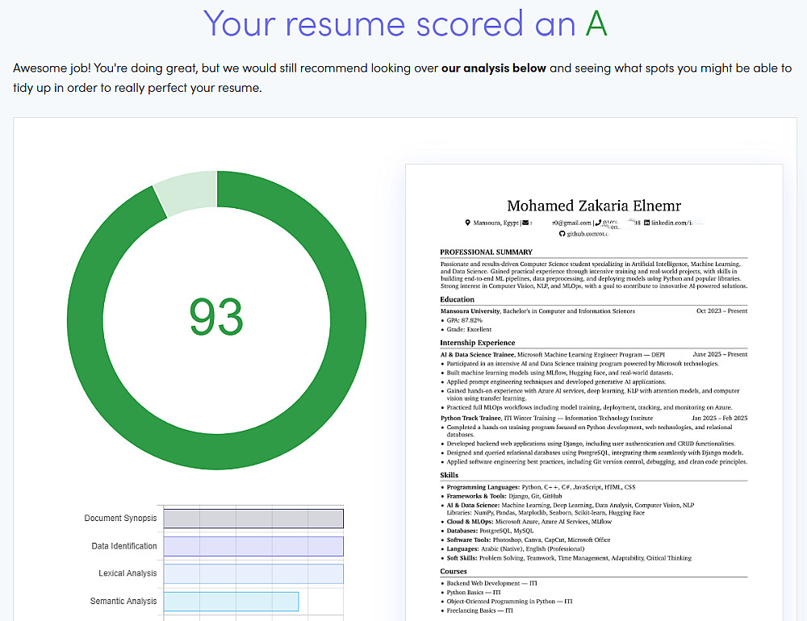Click the light green donut chart segment

tap(186, 191)
